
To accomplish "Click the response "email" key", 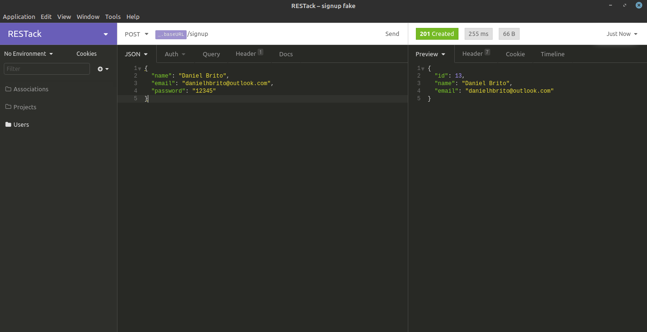I will click(447, 91).
